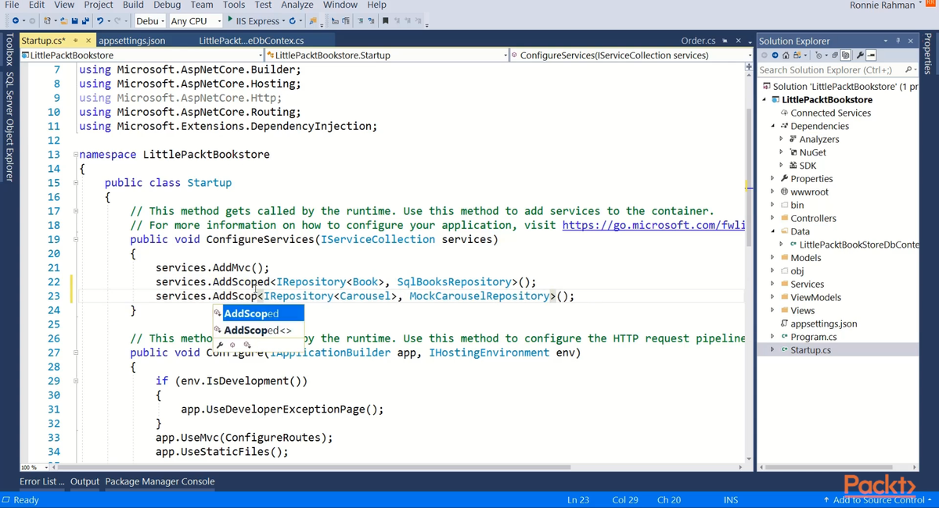This screenshot has height=508, width=939.
Task: Collapse the Startup class outlining toggle
Action: [x=75, y=183]
